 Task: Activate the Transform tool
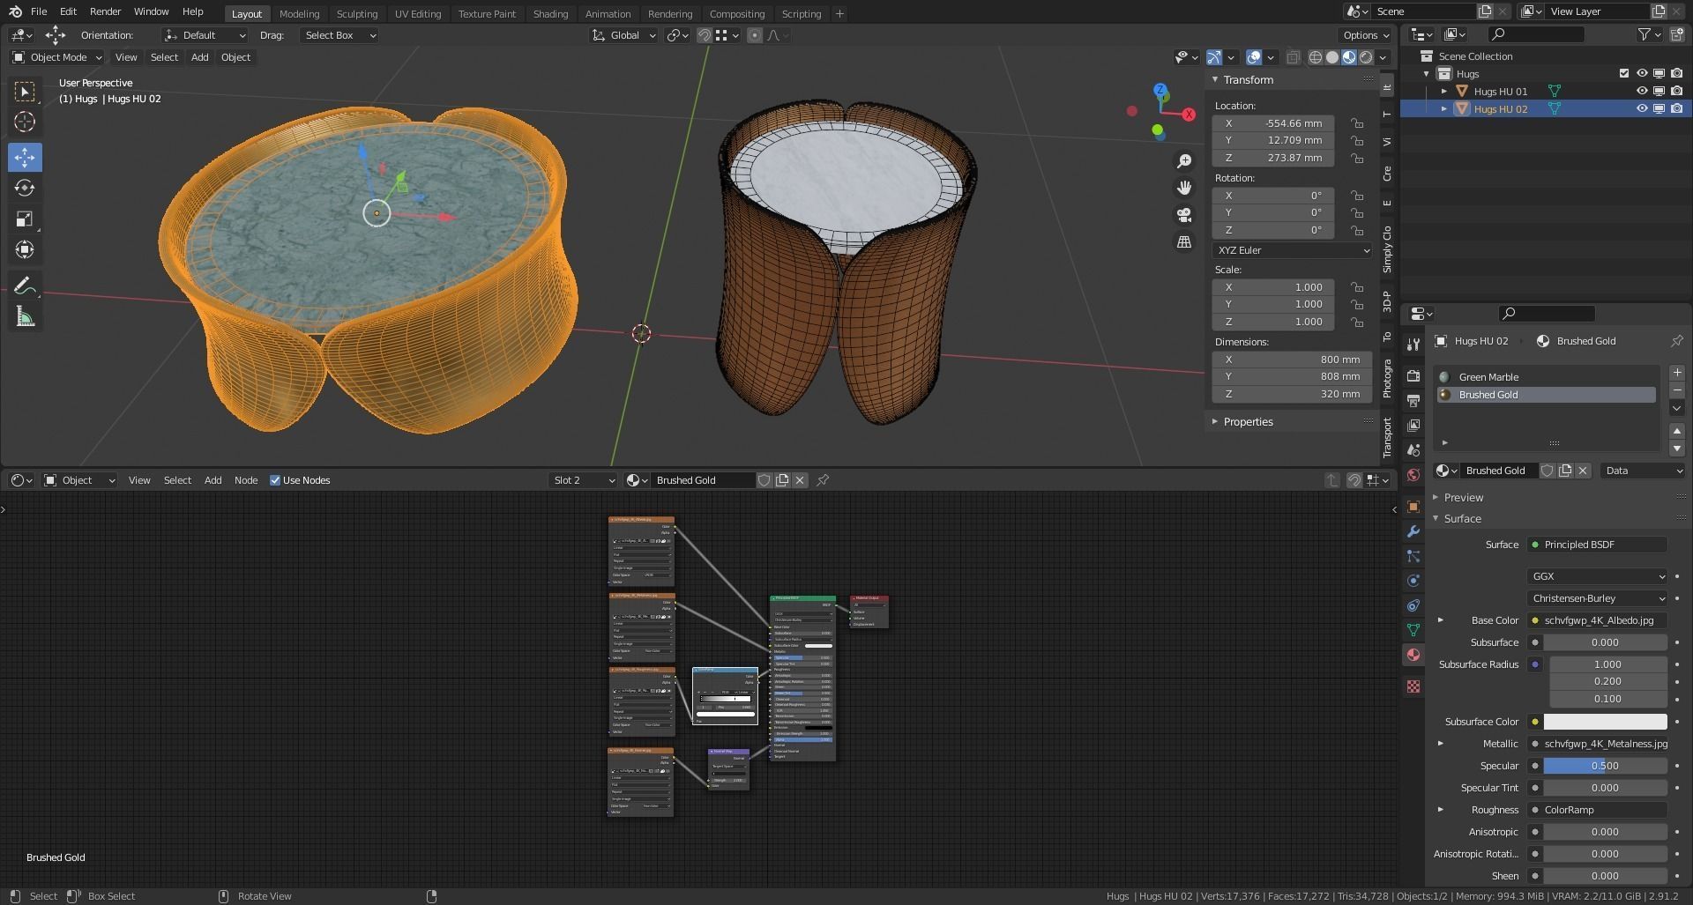tap(25, 249)
